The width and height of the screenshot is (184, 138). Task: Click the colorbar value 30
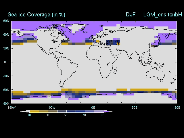tap(47, 115)
